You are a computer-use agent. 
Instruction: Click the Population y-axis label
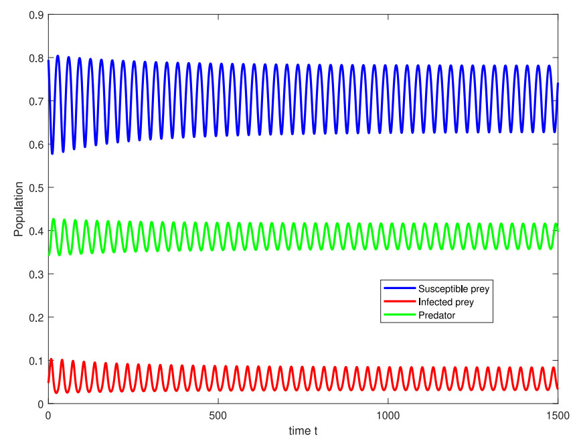click(18, 209)
